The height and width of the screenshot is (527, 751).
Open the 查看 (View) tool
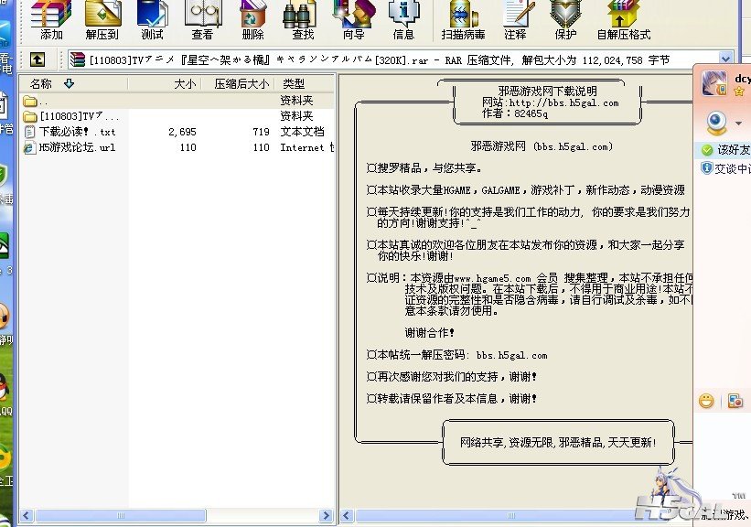[x=202, y=19]
